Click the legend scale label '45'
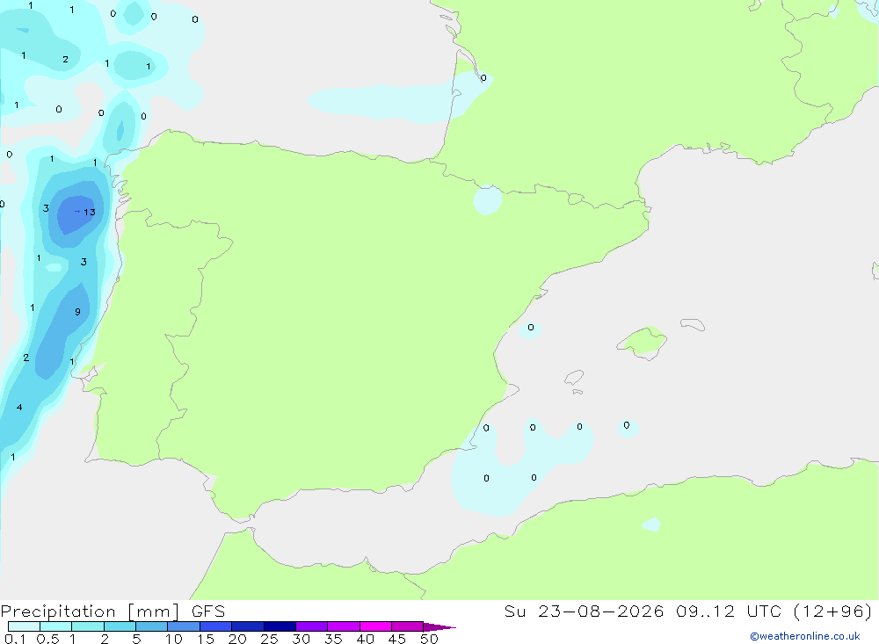 click(397, 639)
